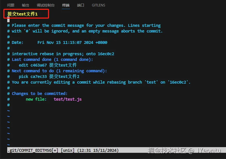The width and height of the screenshot is (226, 159).
Task: Click the 'Last command done' line
Action: tap(50, 59)
